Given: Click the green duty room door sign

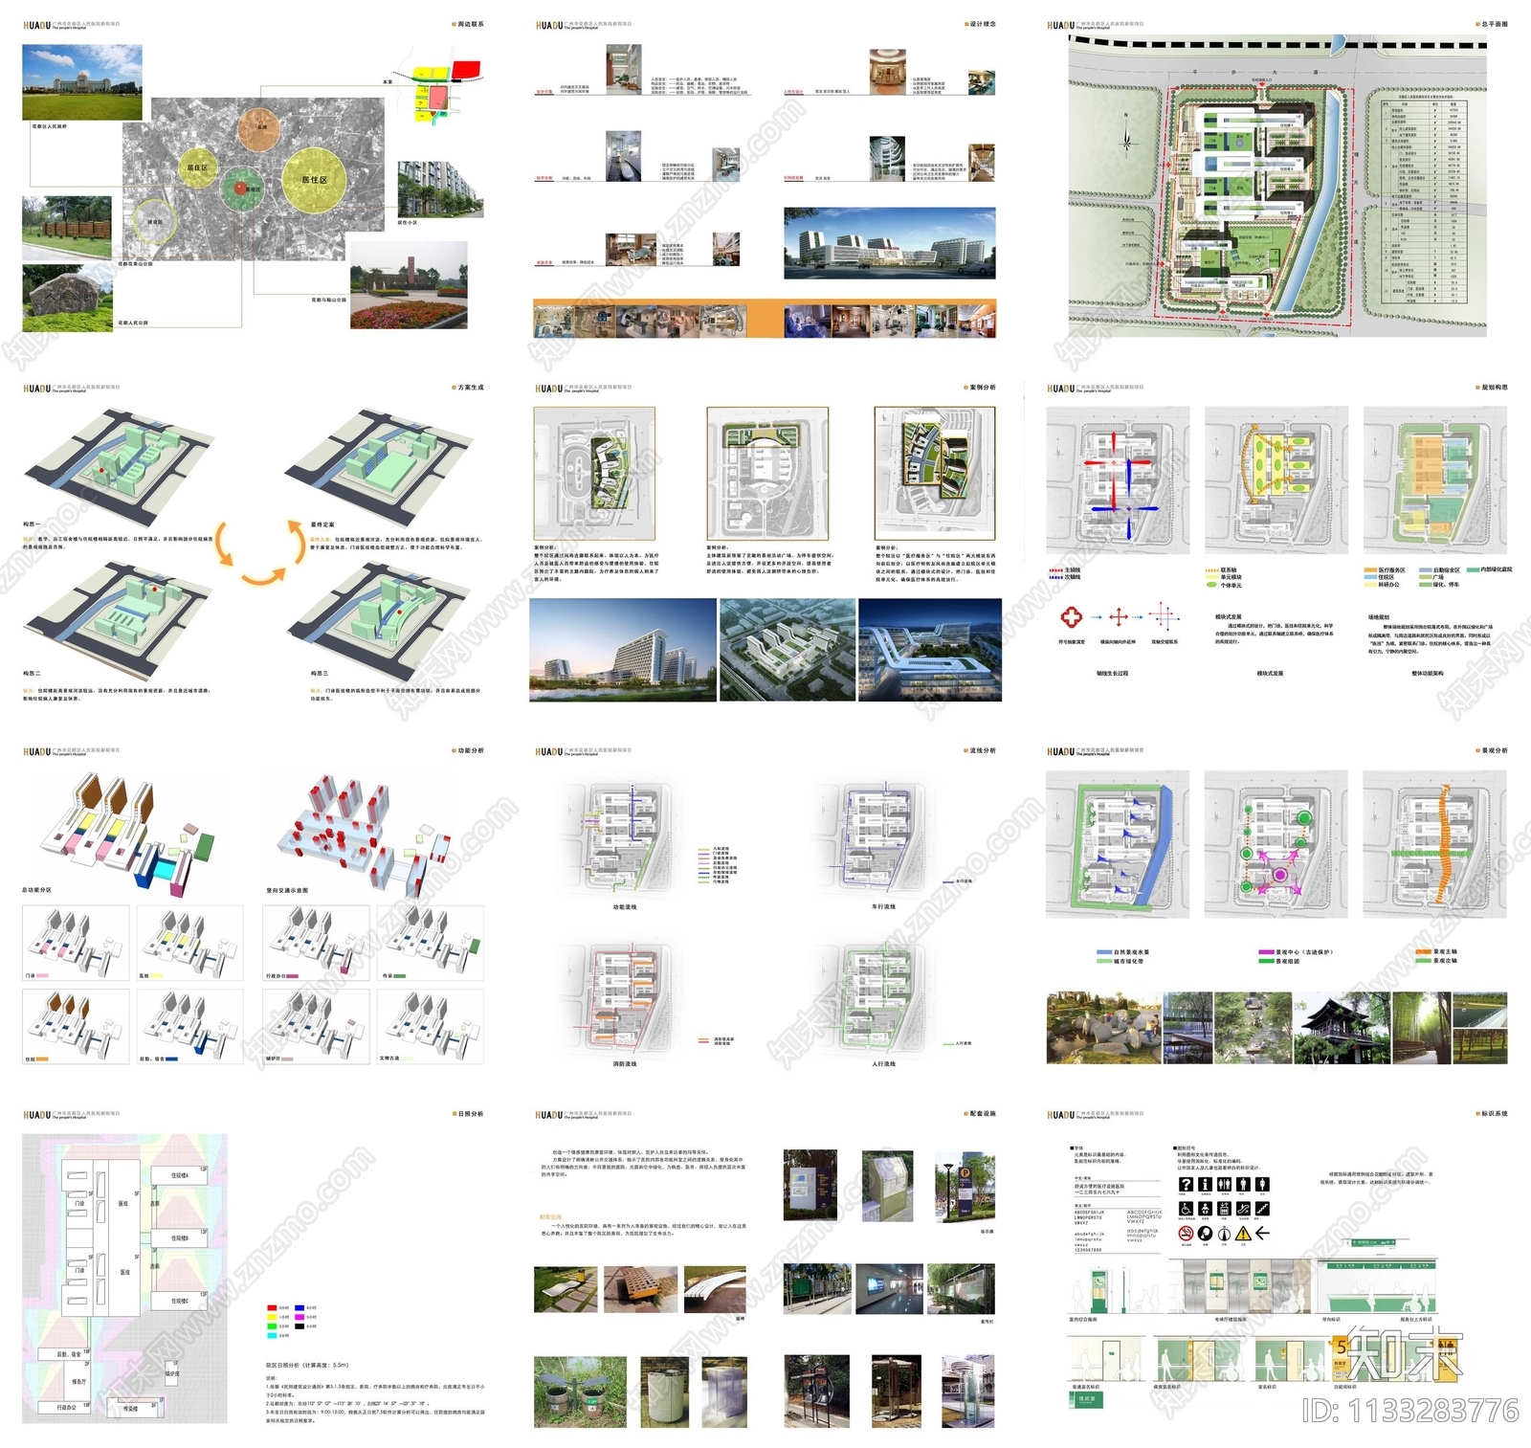Looking at the screenshot, I should click(1086, 1400).
